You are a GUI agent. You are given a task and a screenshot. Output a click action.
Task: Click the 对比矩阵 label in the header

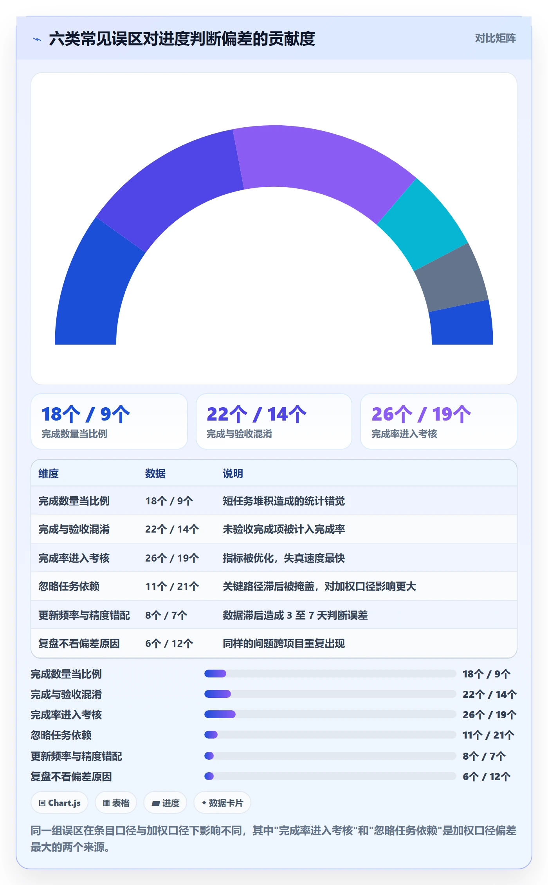click(x=495, y=38)
